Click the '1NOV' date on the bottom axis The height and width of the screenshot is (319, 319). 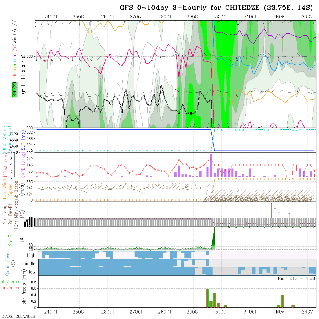pyautogui.click(x=279, y=312)
